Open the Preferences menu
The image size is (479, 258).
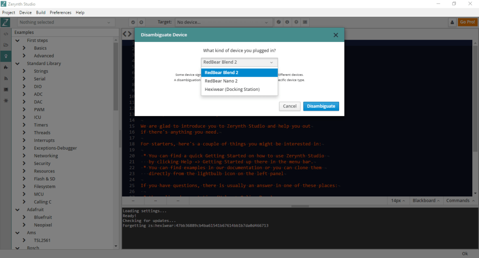pos(61,13)
